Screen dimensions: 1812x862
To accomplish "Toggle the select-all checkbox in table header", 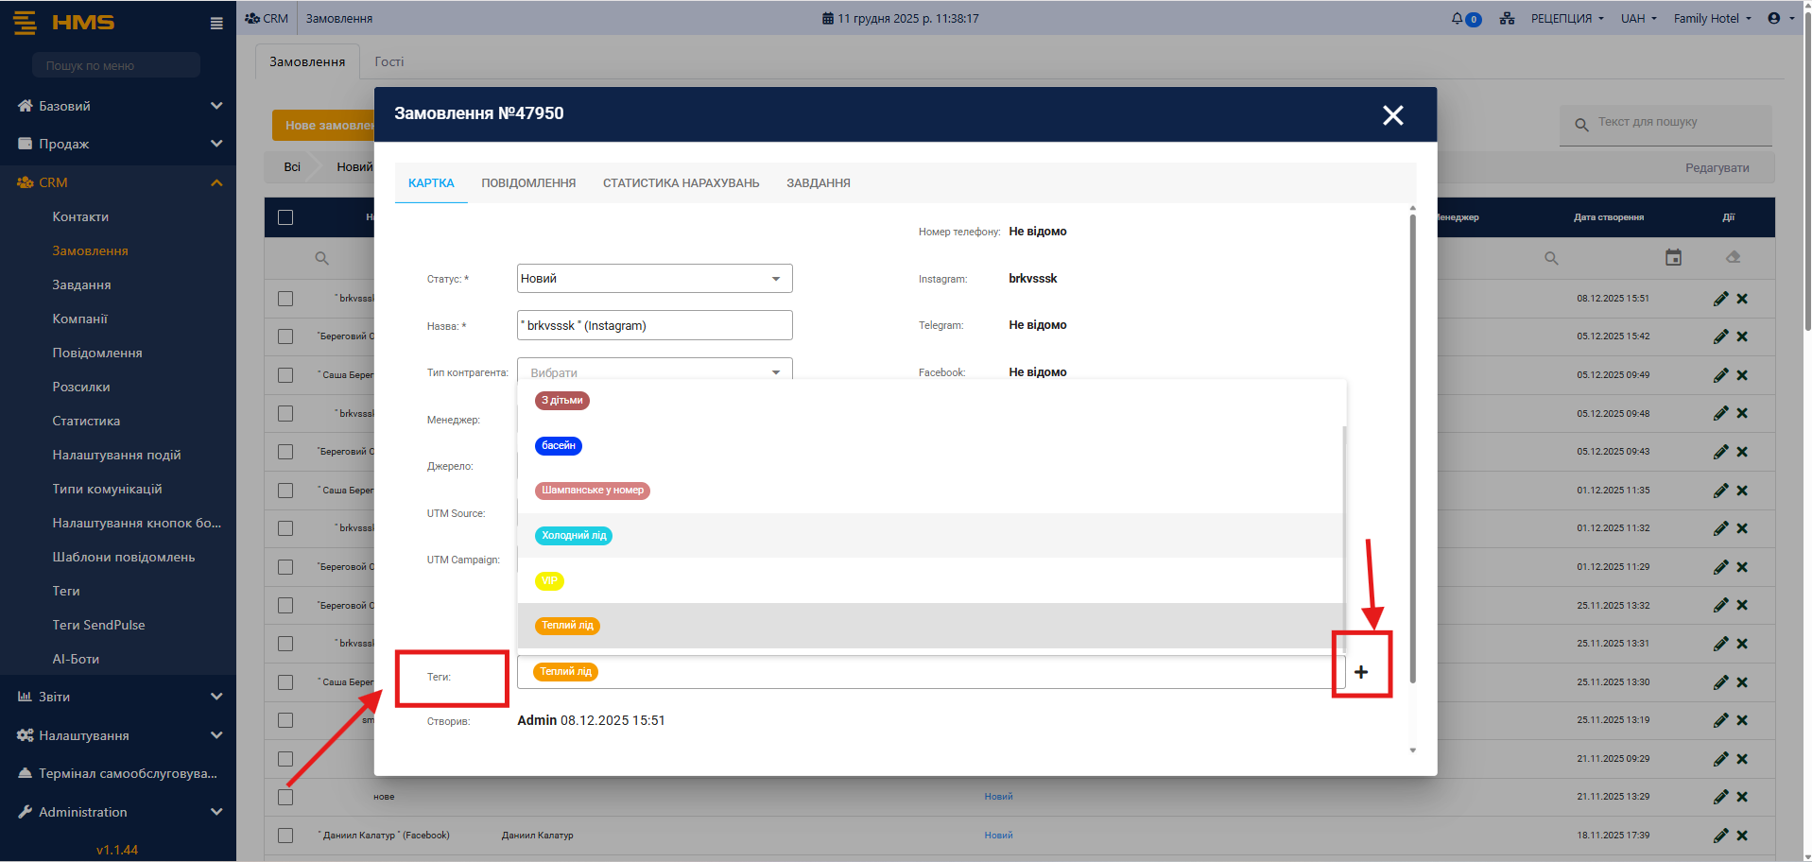I will tap(285, 217).
